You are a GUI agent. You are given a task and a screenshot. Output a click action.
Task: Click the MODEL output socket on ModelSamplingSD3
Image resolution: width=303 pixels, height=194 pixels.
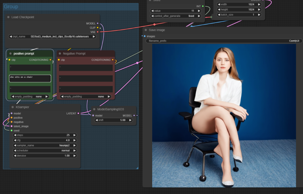134,116
